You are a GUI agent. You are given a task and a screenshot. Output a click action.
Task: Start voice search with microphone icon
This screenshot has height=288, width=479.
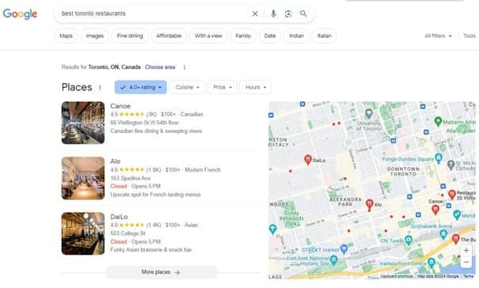[273, 13]
